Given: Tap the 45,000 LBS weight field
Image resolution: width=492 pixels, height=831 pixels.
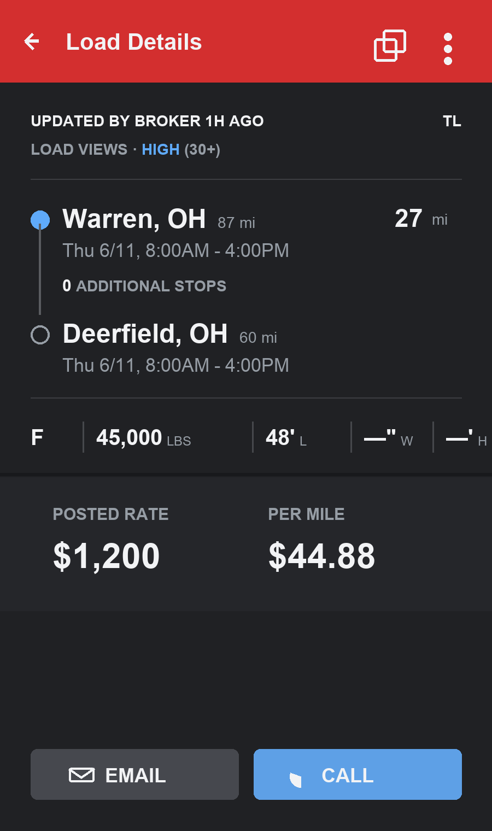Looking at the screenshot, I should pos(144,438).
